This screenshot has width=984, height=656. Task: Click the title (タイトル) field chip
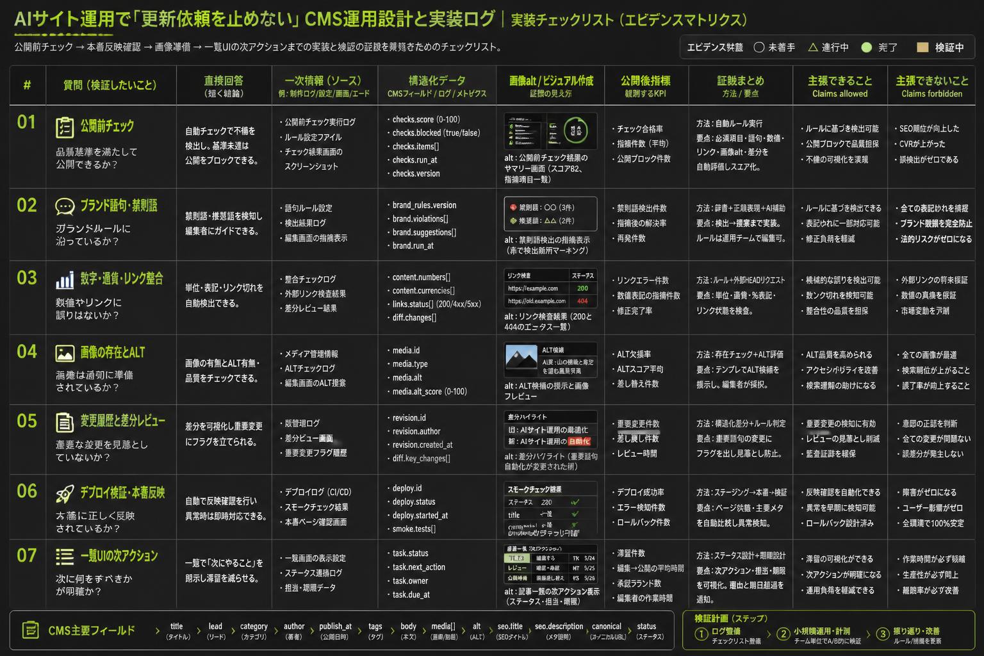(177, 631)
